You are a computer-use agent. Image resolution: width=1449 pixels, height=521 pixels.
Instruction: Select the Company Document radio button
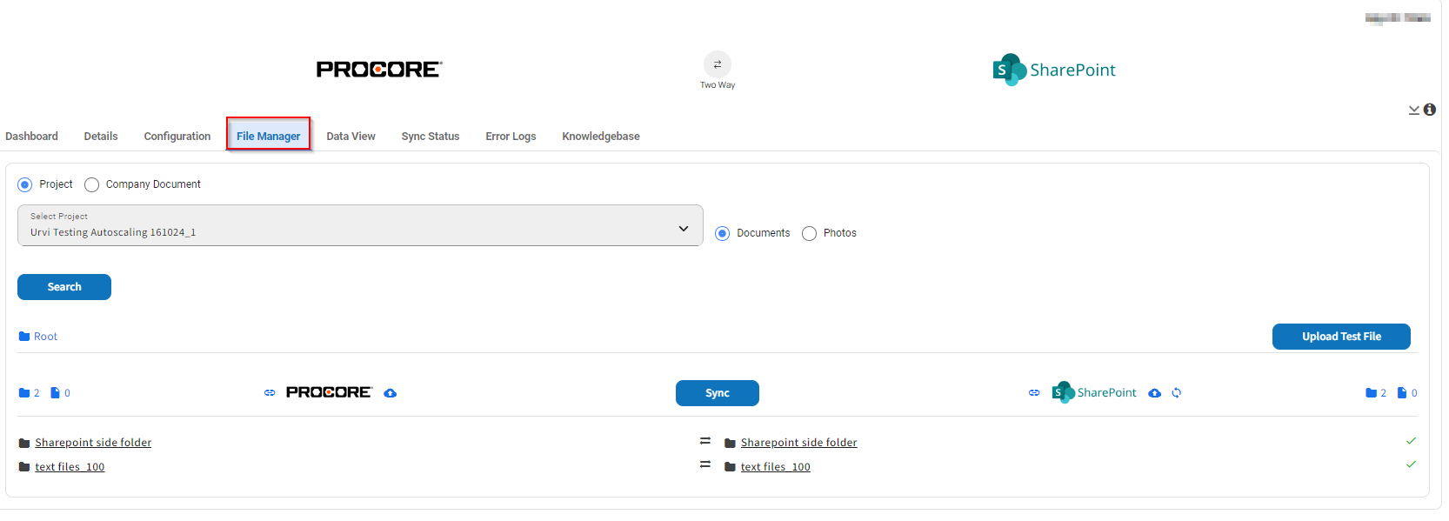(92, 184)
